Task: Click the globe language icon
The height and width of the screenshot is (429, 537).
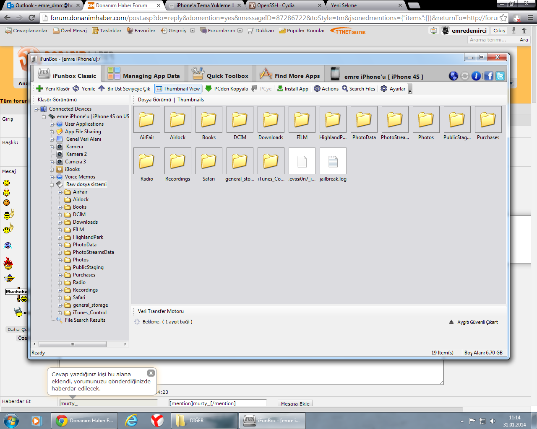Action: coord(453,76)
